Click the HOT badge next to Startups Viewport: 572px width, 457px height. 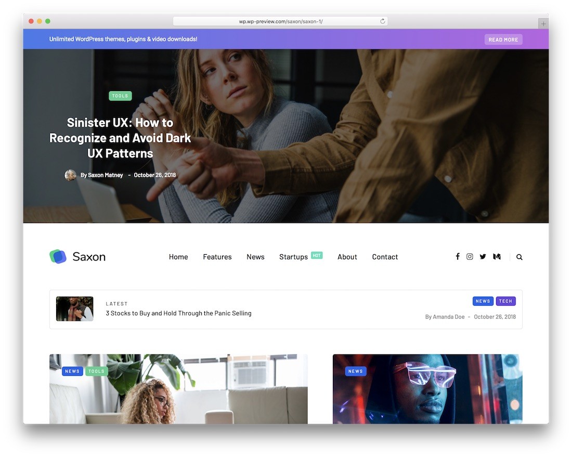pyautogui.click(x=317, y=255)
